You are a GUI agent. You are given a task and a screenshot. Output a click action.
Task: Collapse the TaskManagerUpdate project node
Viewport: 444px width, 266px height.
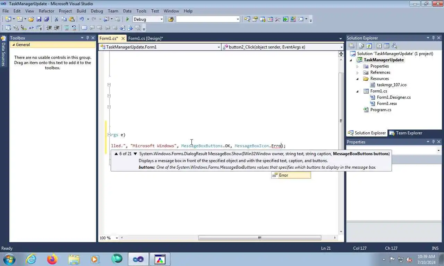tap(351, 60)
